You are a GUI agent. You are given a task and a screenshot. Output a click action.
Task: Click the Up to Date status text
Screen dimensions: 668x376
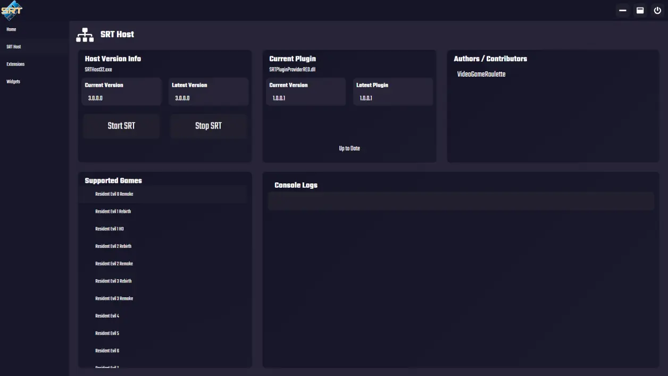pyautogui.click(x=349, y=148)
